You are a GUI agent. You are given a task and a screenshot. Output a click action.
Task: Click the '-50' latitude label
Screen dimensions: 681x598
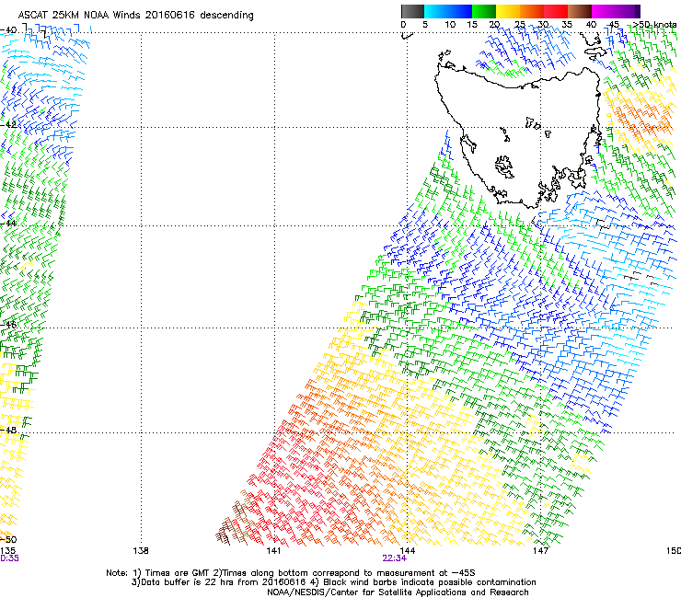pos(8,539)
